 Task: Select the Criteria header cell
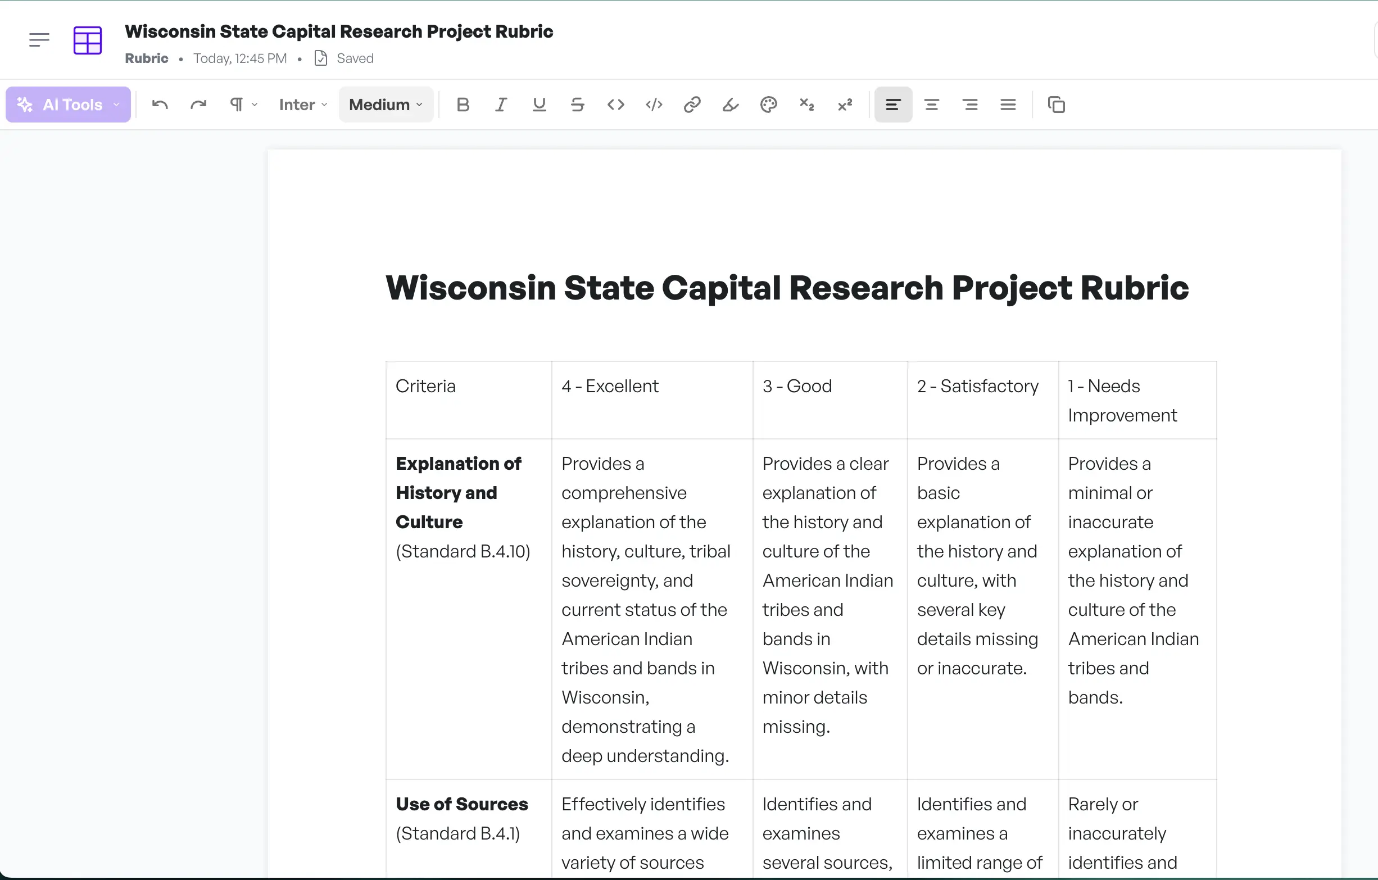tap(469, 400)
